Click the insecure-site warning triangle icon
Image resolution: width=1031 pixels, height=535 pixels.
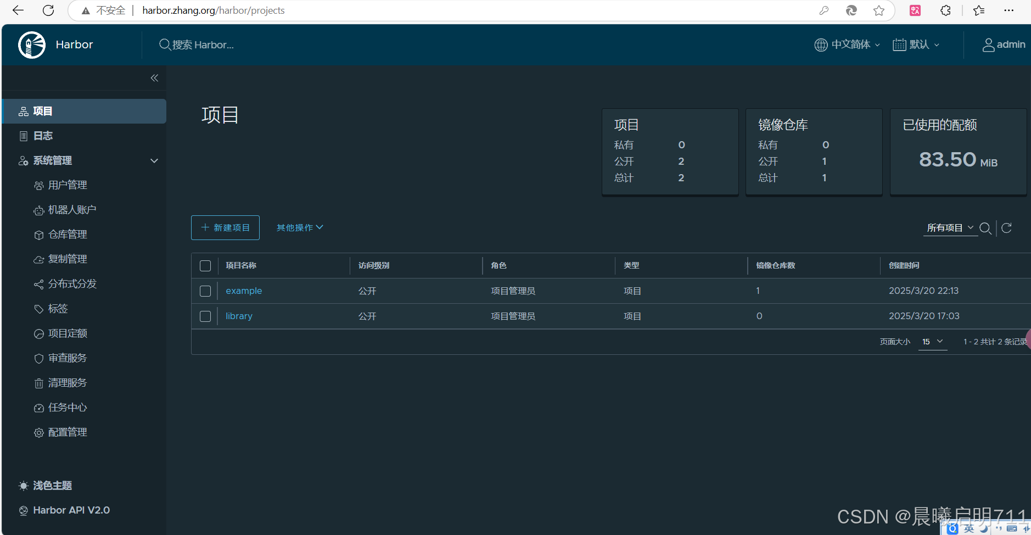click(x=86, y=10)
